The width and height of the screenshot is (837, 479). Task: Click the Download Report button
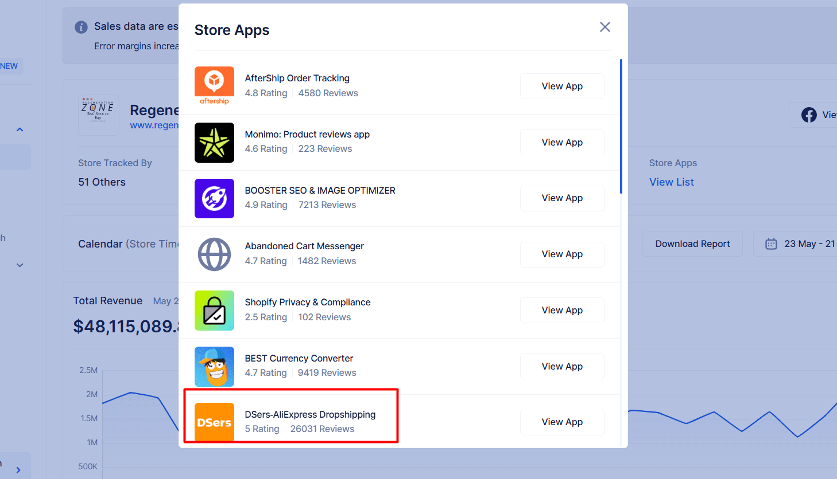click(692, 244)
